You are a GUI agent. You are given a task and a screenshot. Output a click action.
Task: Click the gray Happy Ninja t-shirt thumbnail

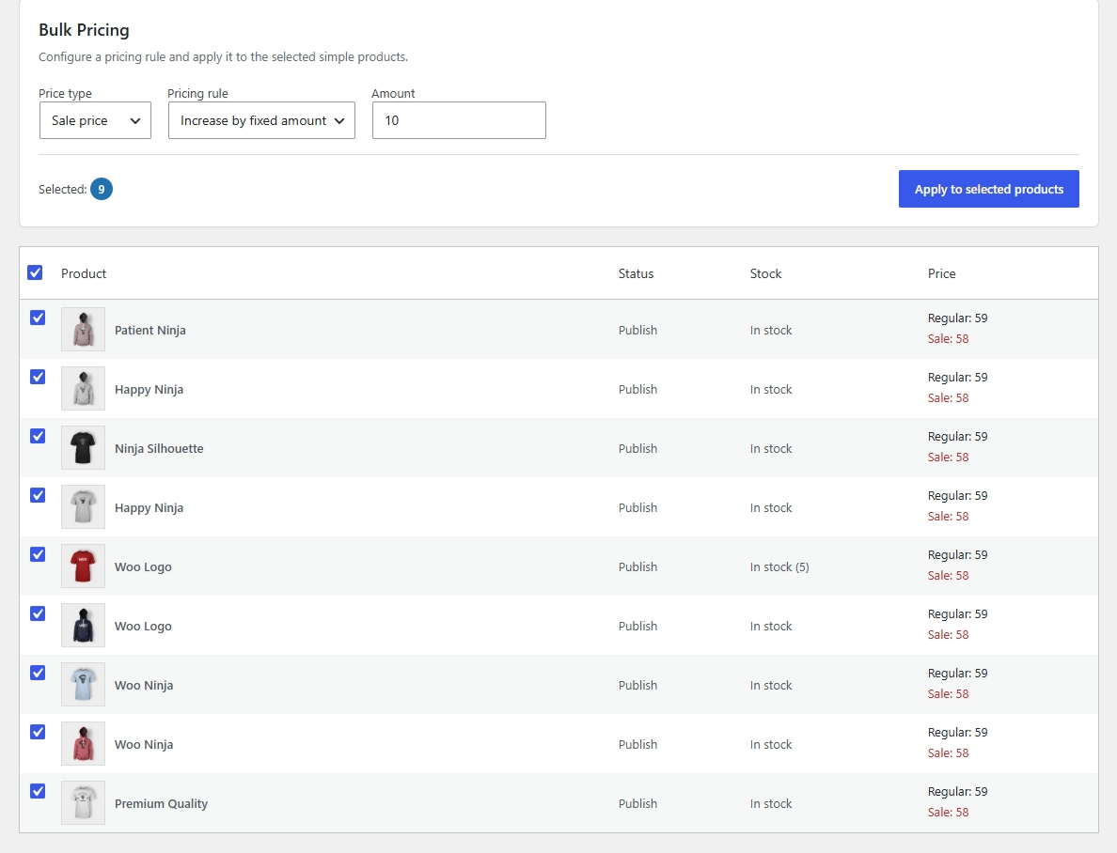click(x=84, y=507)
